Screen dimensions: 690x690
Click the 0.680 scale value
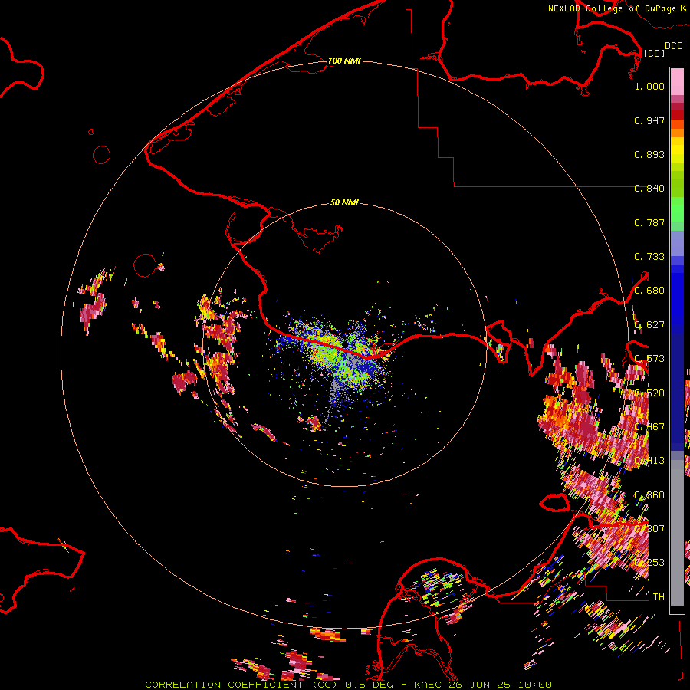coord(649,291)
